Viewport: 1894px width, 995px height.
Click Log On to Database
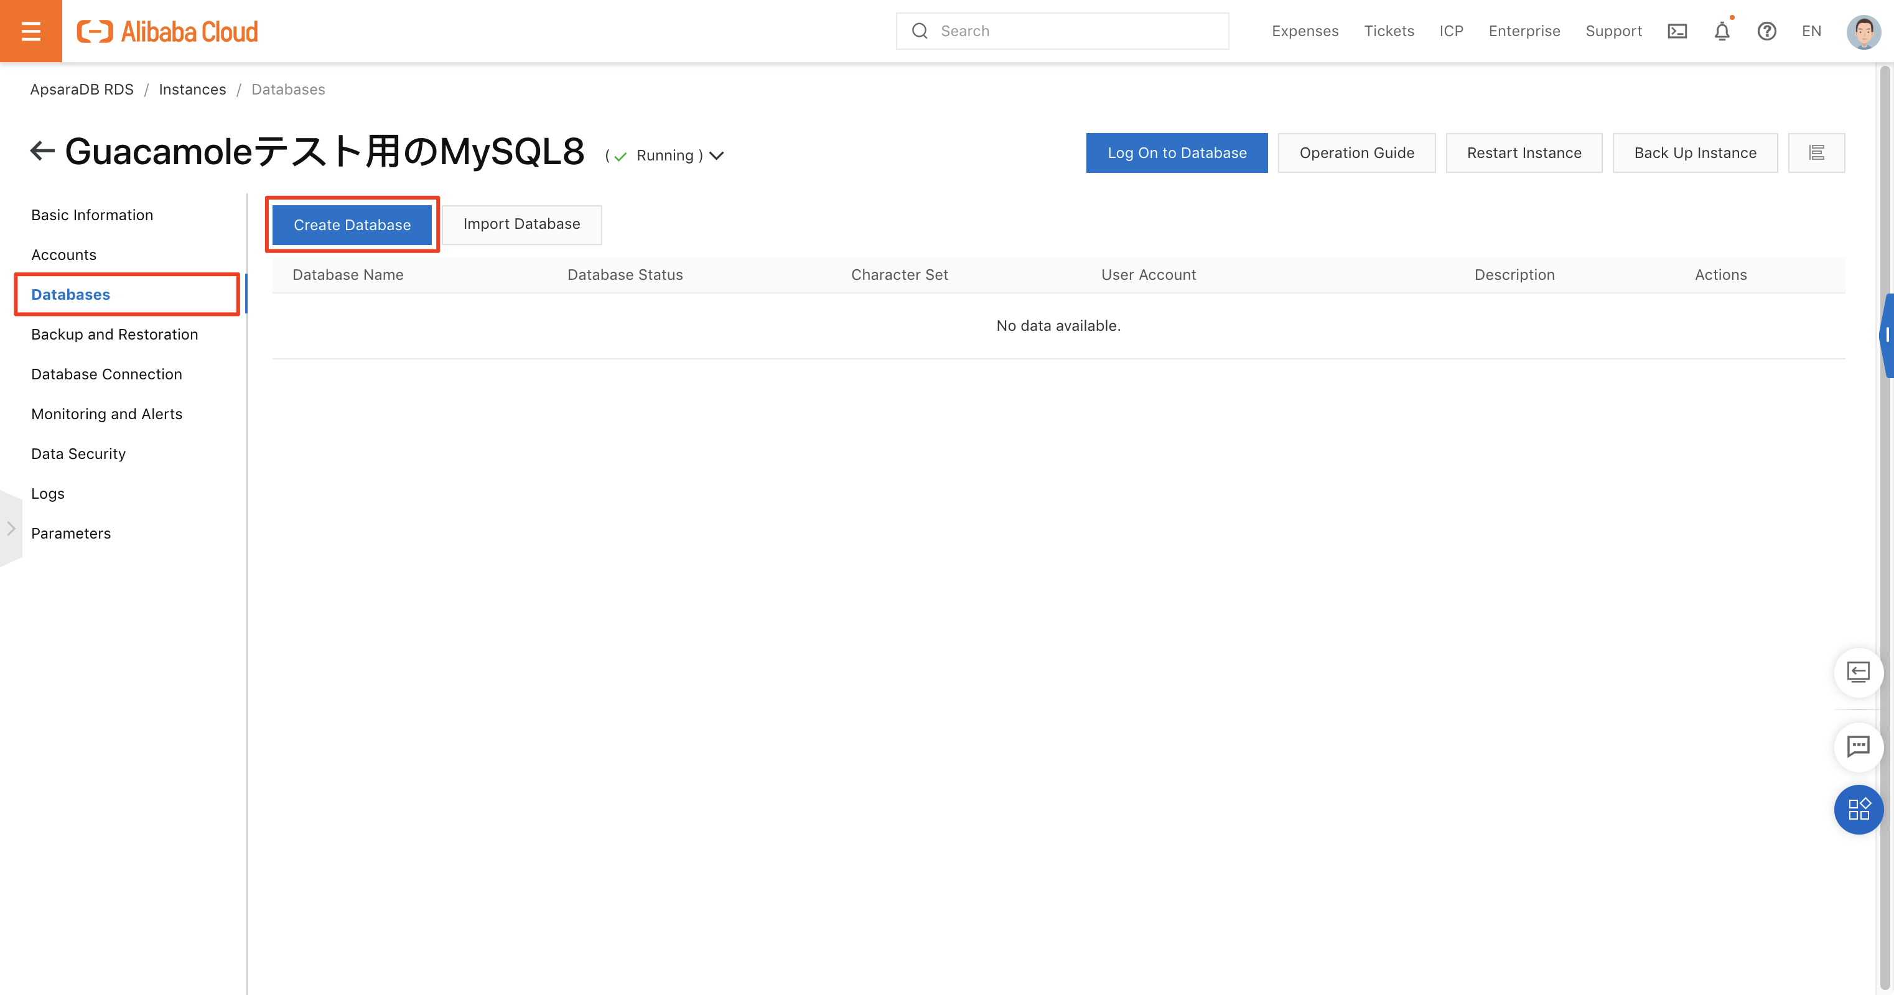point(1177,153)
